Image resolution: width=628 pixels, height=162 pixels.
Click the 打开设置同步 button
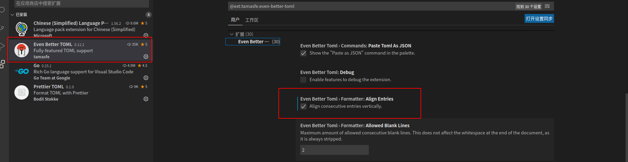(539, 19)
